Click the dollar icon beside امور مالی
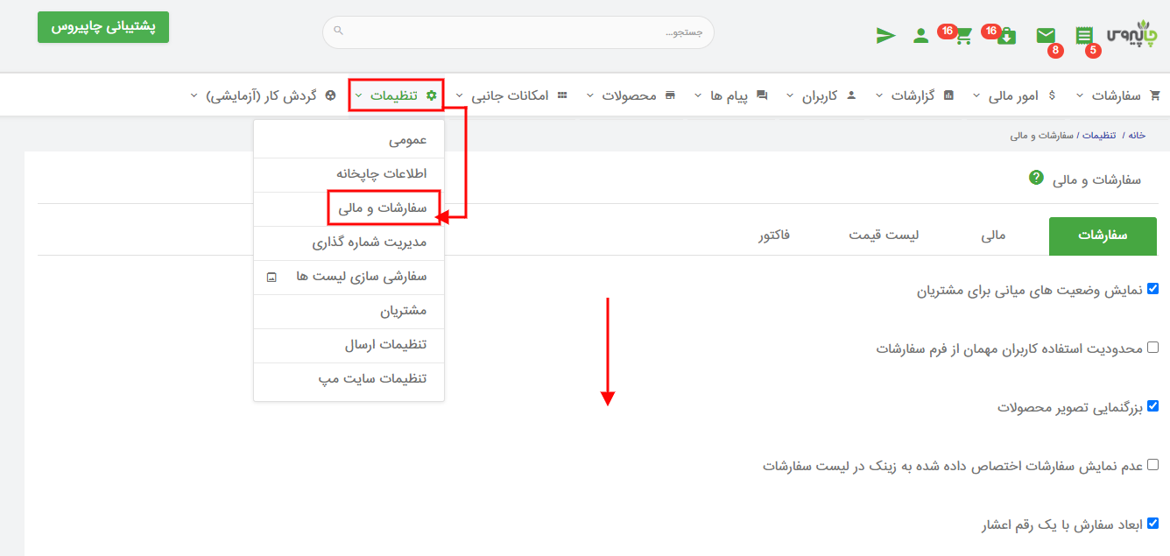Screen dimensions: 1170x556 (x=1051, y=95)
